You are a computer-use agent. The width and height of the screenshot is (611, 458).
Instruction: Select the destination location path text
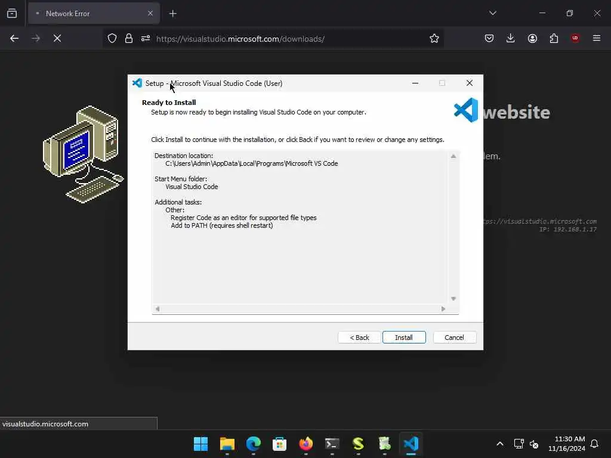point(251,163)
